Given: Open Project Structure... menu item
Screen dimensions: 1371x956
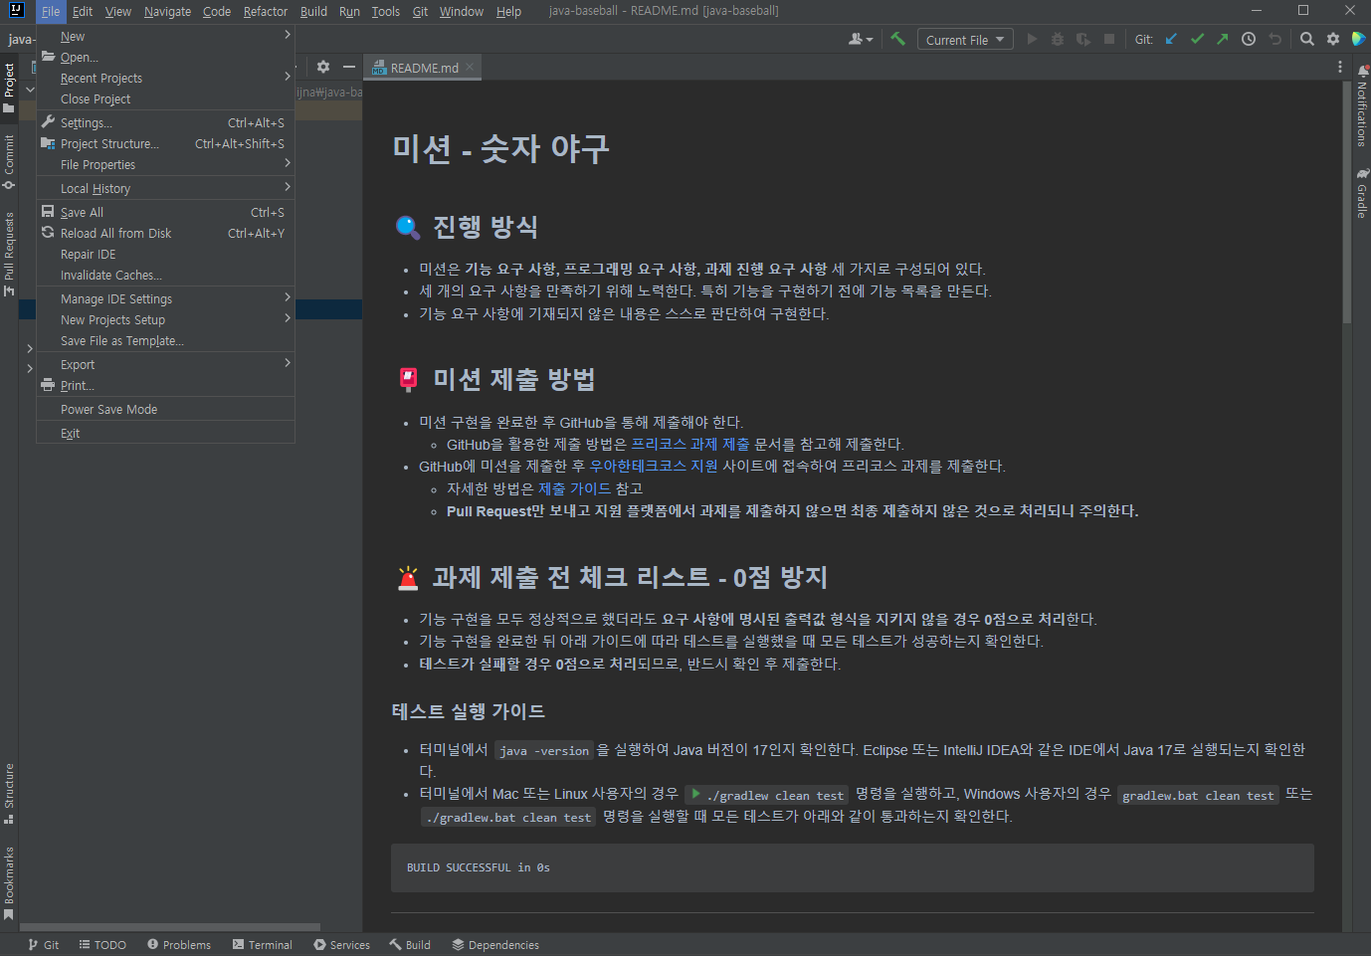Looking at the screenshot, I should (165, 143).
